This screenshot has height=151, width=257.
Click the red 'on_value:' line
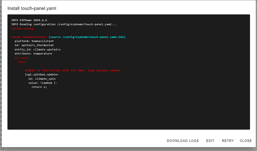pos(22,58)
